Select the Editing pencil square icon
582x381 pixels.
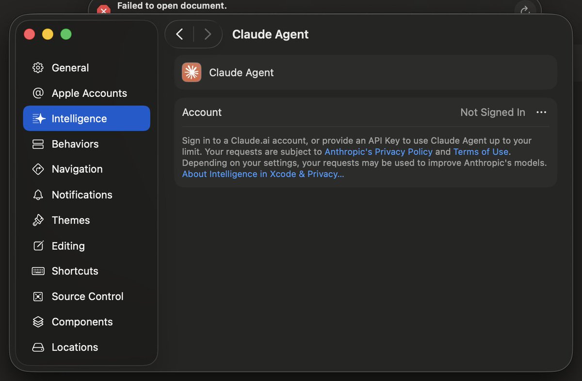click(x=38, y=246)
